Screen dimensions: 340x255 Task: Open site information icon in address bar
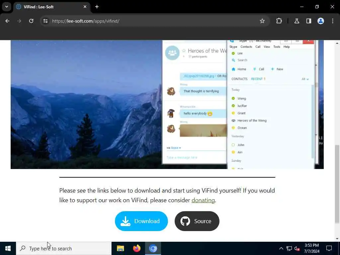tap(45, 21)
